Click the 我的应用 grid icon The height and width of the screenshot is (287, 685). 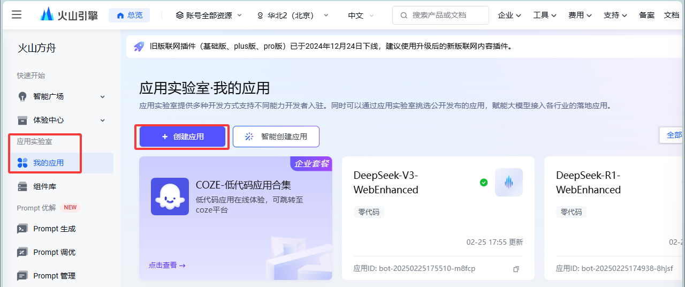click(x=22, y=163)
